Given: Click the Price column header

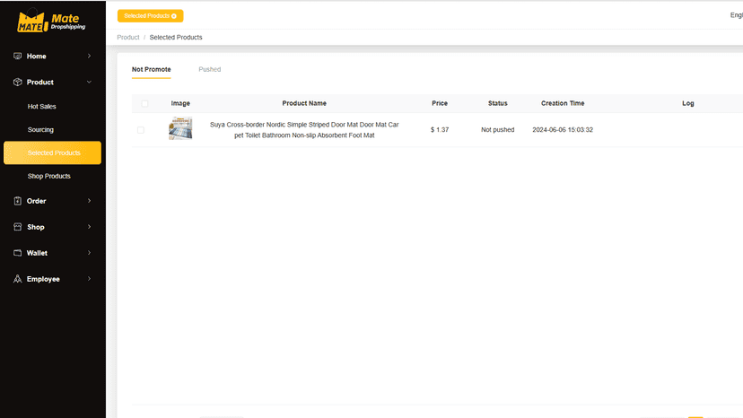Looking at the screenshot, I should [440, 103].
